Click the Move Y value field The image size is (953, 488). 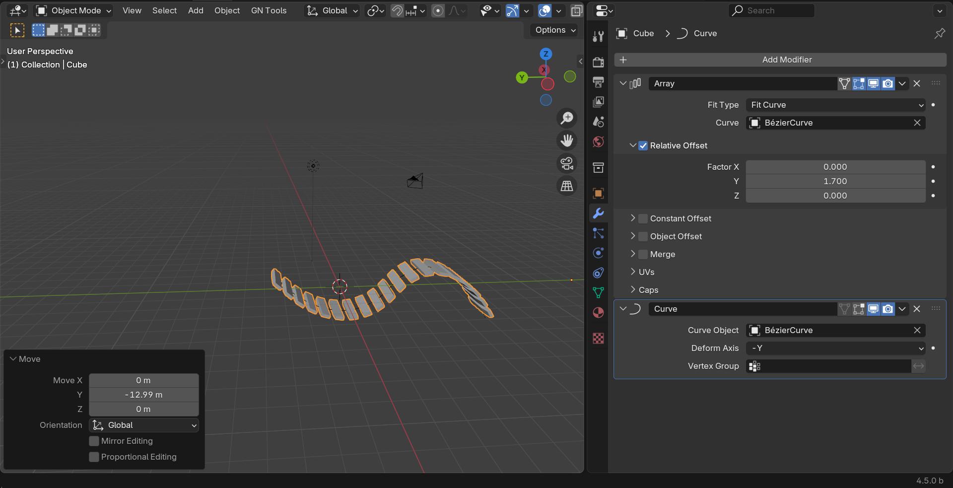(x=144, y=395)
